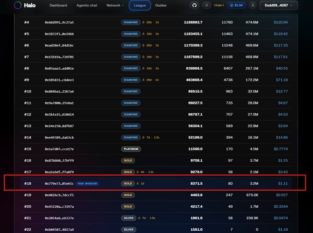Click reward amount $120.94

pos(281,23)
